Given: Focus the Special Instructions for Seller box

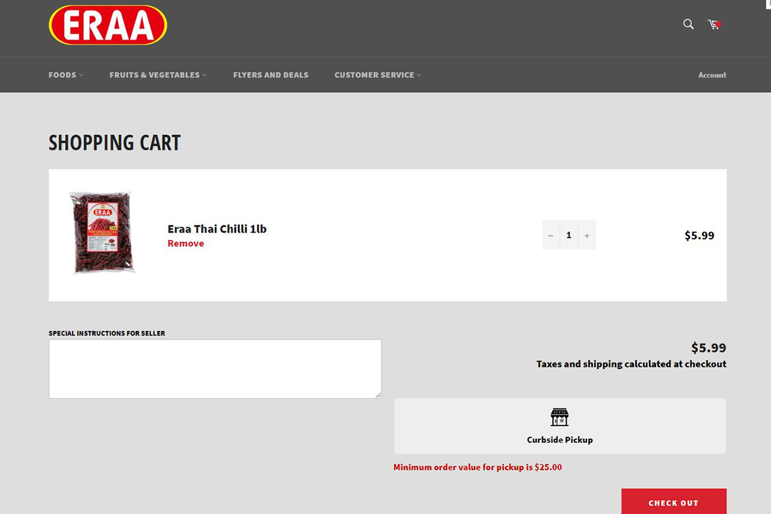Looking at the screenshot, I should click(215, 369).
